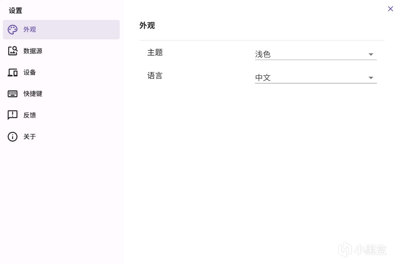Close the settings dialog with X
The image size is (398, 264).
pyautogui.click(x=390, y=9)
